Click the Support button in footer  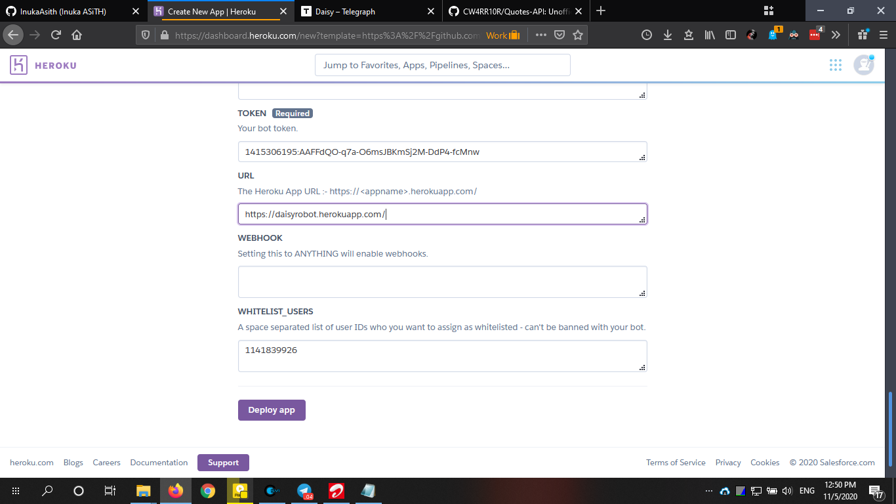(x=223, y=463)
